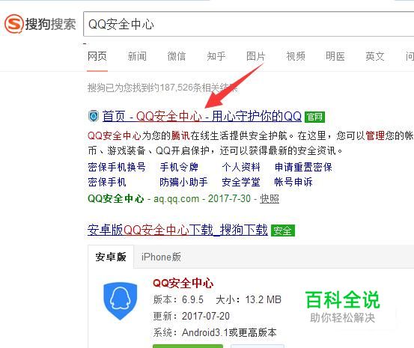Viewport: 414px width, 348px height.
Task: Open the 密保手机 sublink
Action: (107, 182)
